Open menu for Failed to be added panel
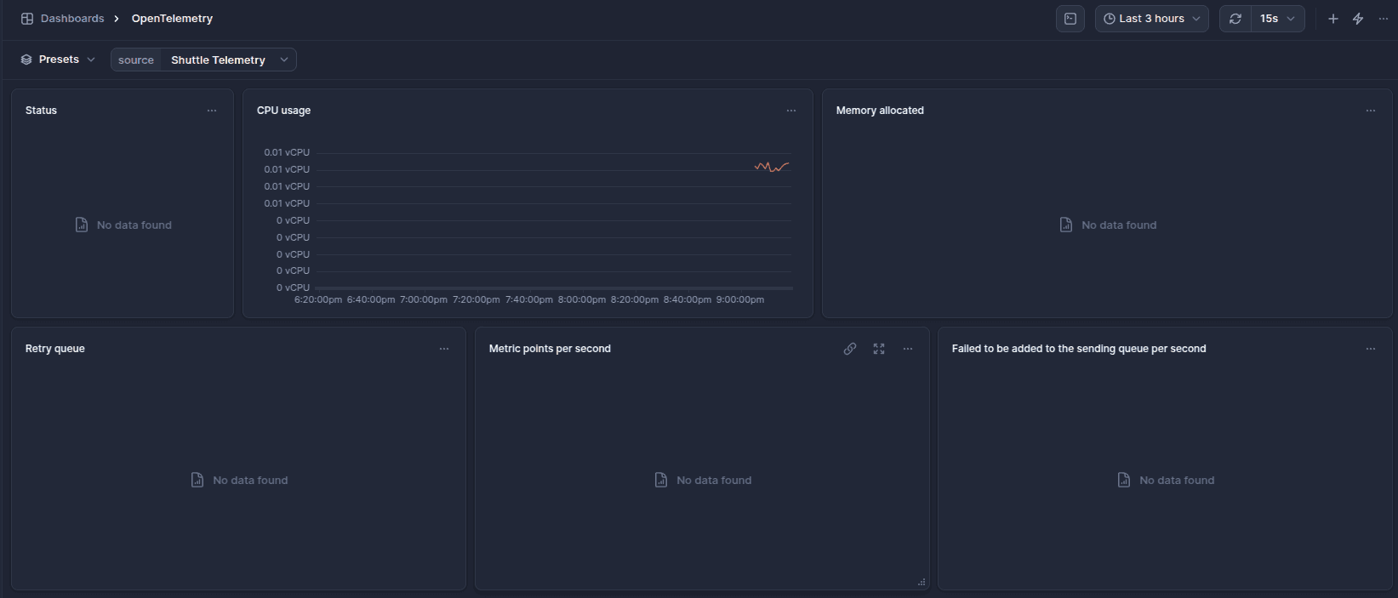Viewport: 1398px width, 598px height. (x=1370, y=349)
